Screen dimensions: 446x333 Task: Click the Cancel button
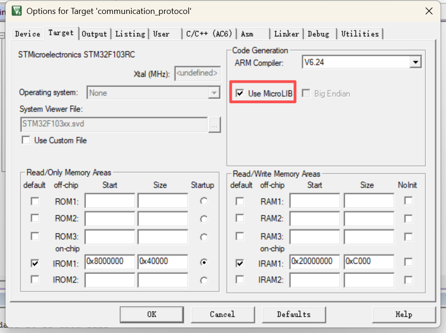point(223,314)
